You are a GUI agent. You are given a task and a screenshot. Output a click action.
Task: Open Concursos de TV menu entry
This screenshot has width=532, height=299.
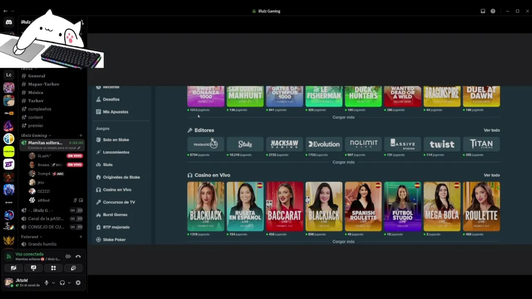tap(119, 202)
